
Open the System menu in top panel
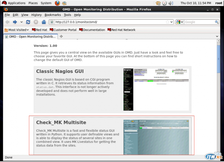[46, 3]
